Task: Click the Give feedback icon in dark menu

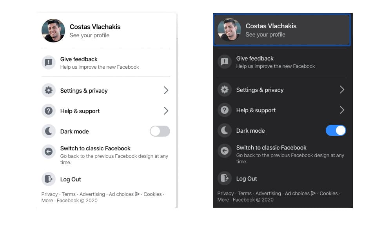Action: tap(225, 62)
